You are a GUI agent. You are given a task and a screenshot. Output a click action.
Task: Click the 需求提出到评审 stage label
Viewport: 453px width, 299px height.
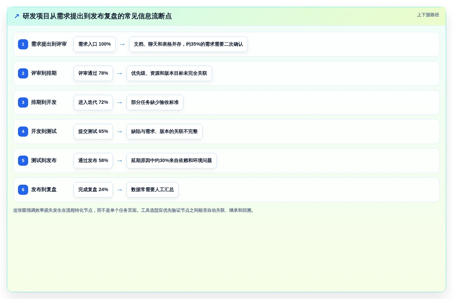coord(49,44)
